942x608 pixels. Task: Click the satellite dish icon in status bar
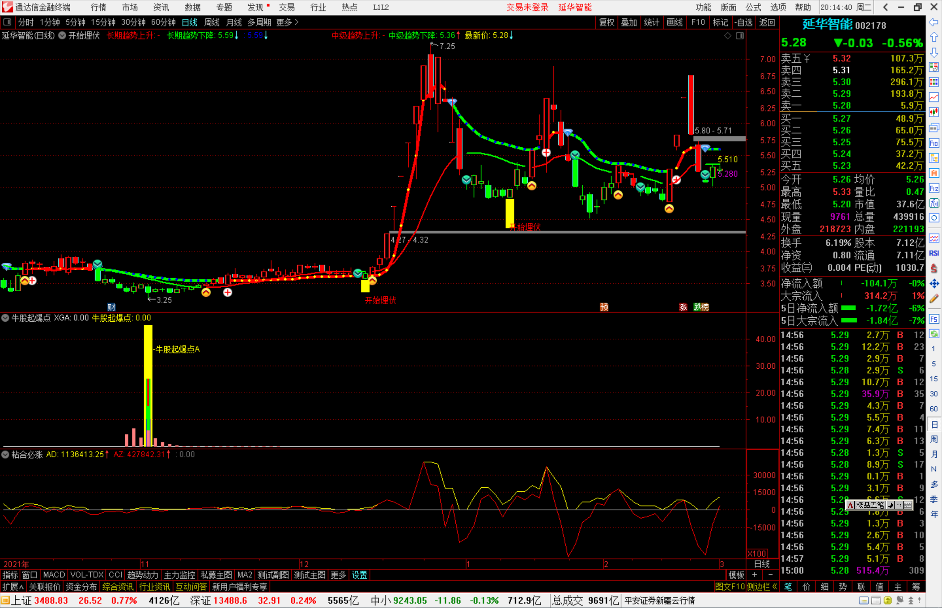899,601
